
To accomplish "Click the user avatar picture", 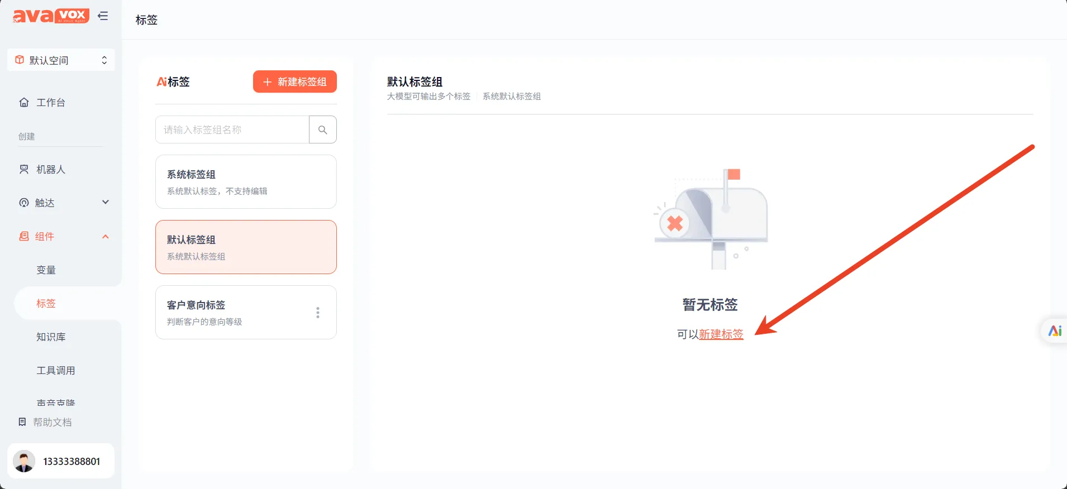I will coord(24,461).
